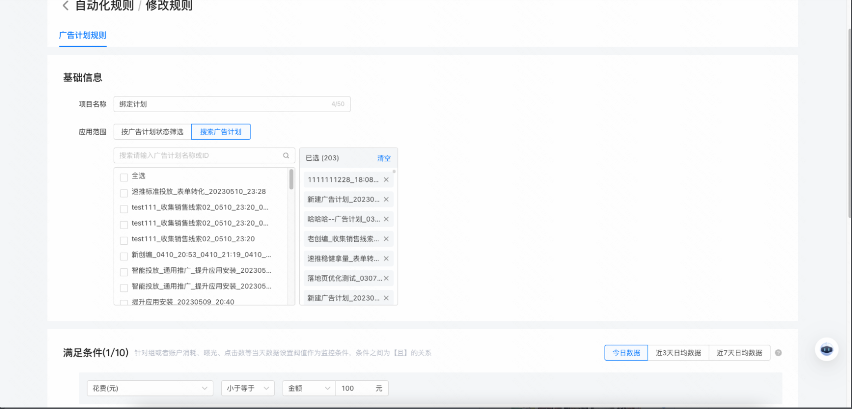Click 自动化规则 breadcrumb link
The width and height of the screenshot is (852, 409).
pyautogui.click(x=105, y=6)
